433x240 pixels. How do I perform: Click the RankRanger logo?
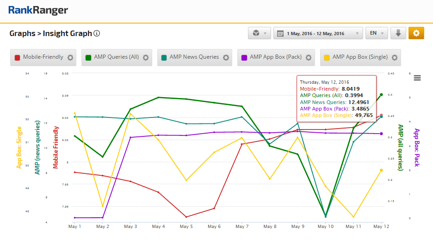pos(38,10)
